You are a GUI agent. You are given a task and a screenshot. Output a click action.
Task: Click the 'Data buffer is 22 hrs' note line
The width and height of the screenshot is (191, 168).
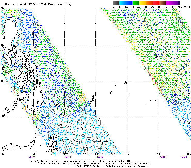pyautogui.click(x=93, y=164)
